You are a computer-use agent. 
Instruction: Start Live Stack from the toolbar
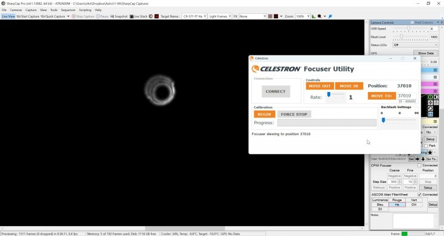click(x=138, y=17)
